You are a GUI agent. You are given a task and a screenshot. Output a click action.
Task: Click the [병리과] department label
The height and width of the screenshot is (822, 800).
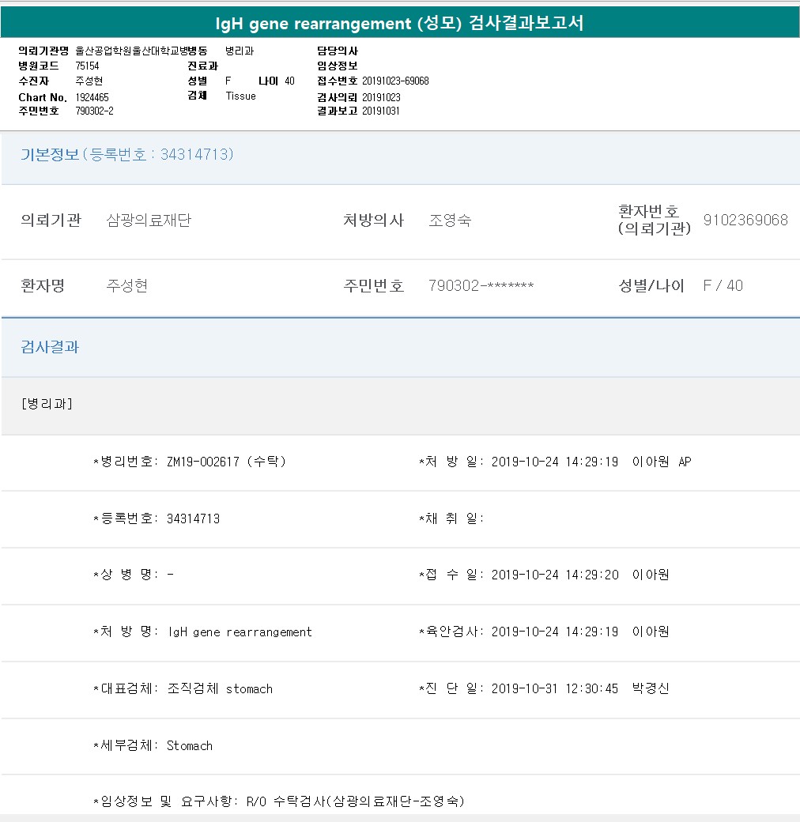[x=47, y=404]
